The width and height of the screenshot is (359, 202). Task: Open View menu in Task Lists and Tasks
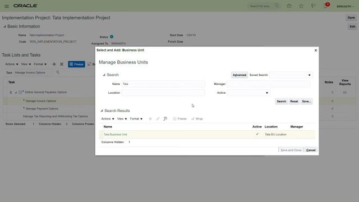[26, 64]
